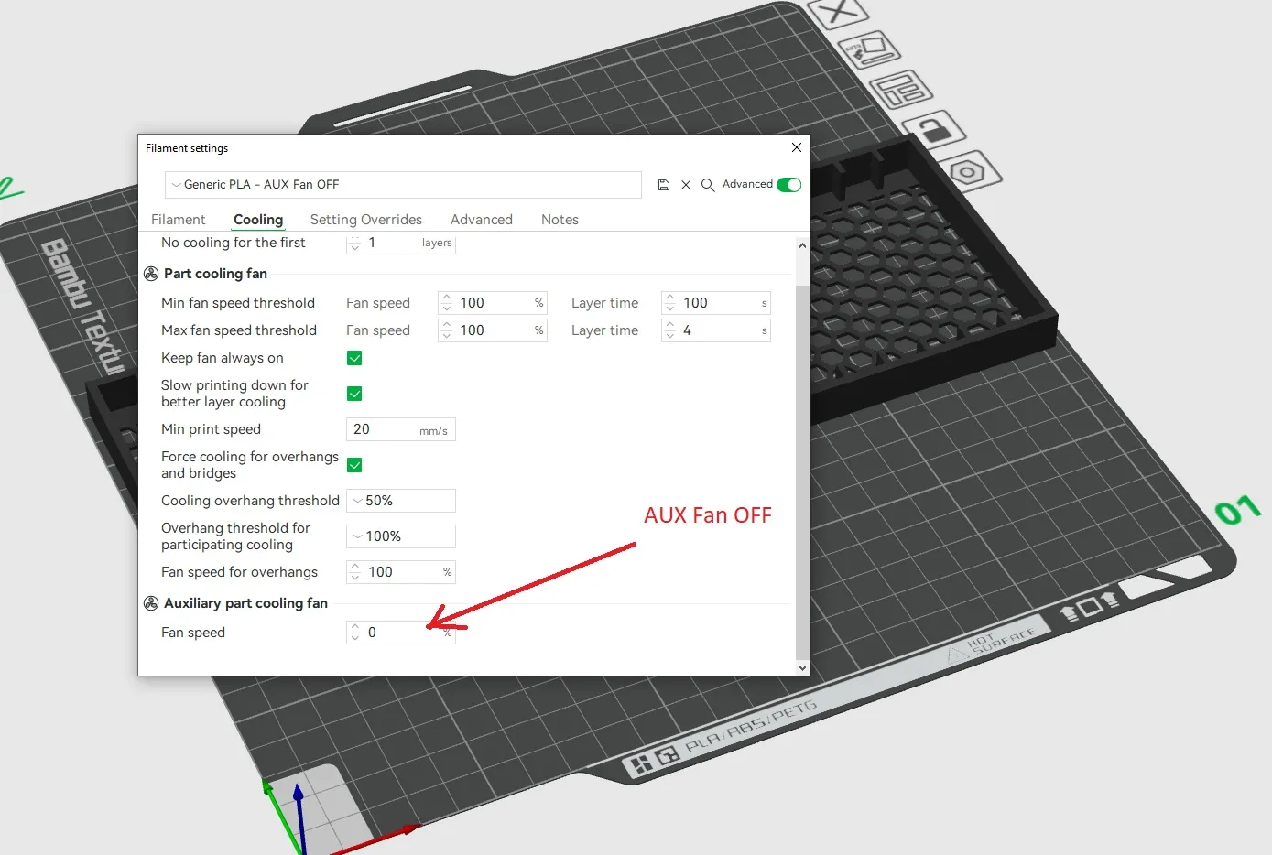Click the settings scrollbar up arrow
Viewport: 1272px width, 855px height.
coord(802,245)
